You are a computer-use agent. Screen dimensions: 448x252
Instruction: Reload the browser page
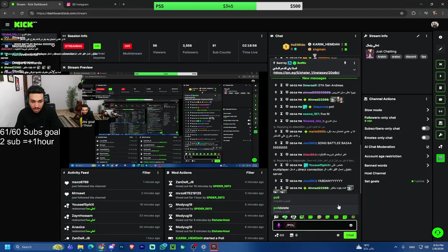[x=22, y=13]
